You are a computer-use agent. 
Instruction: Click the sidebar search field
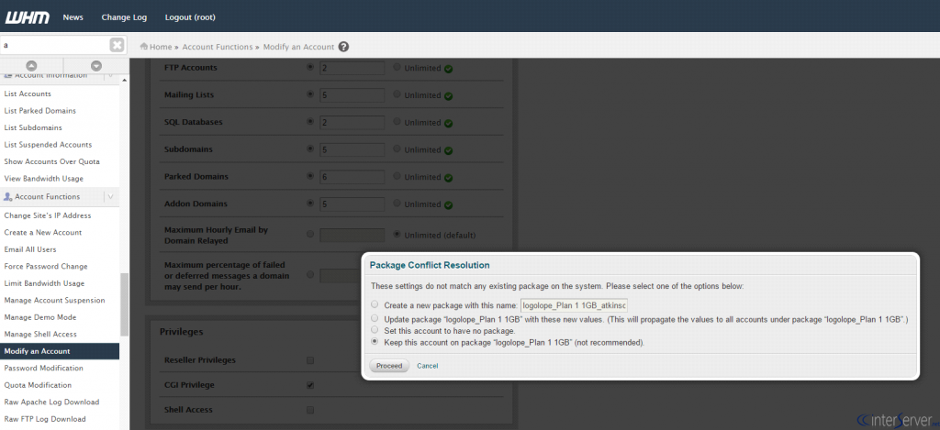(55, 45)
